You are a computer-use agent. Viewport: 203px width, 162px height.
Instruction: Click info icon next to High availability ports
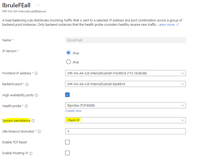(x=36, y=95)
